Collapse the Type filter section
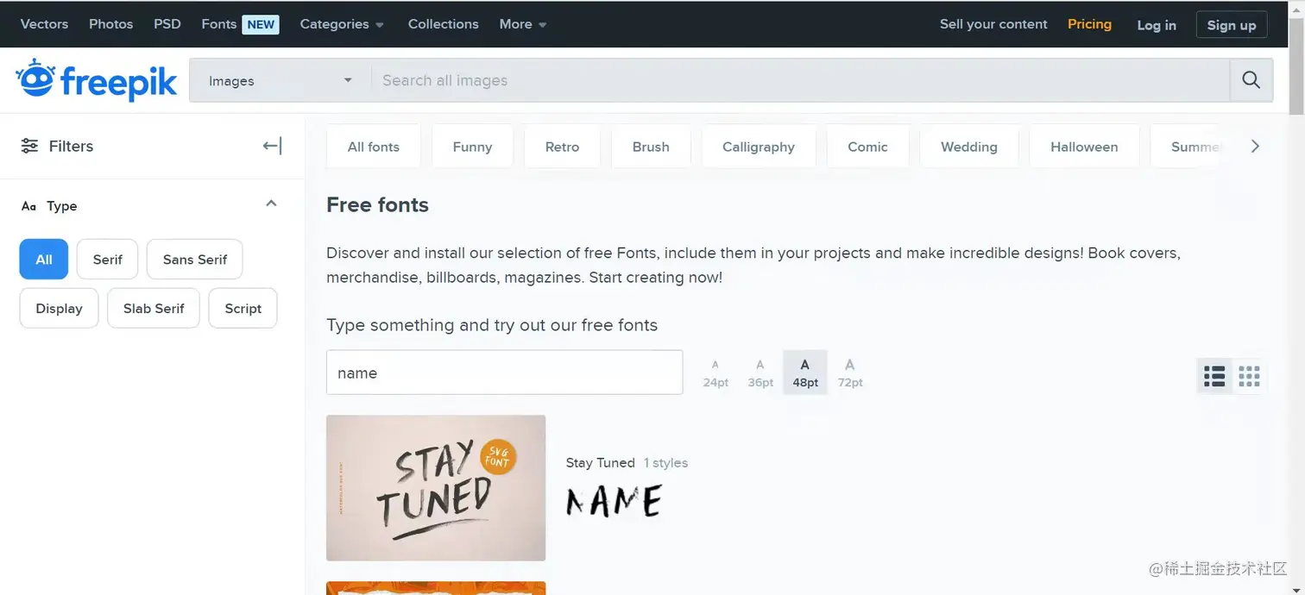This screenshot has width=1305, height=595. coord(271,204)
